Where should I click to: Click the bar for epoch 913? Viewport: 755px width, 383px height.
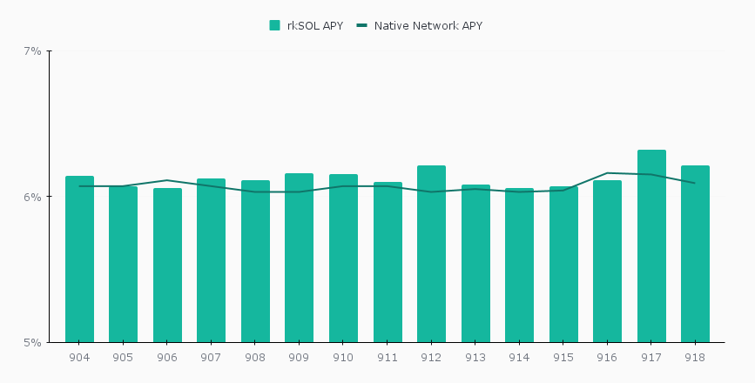point(475,264)
